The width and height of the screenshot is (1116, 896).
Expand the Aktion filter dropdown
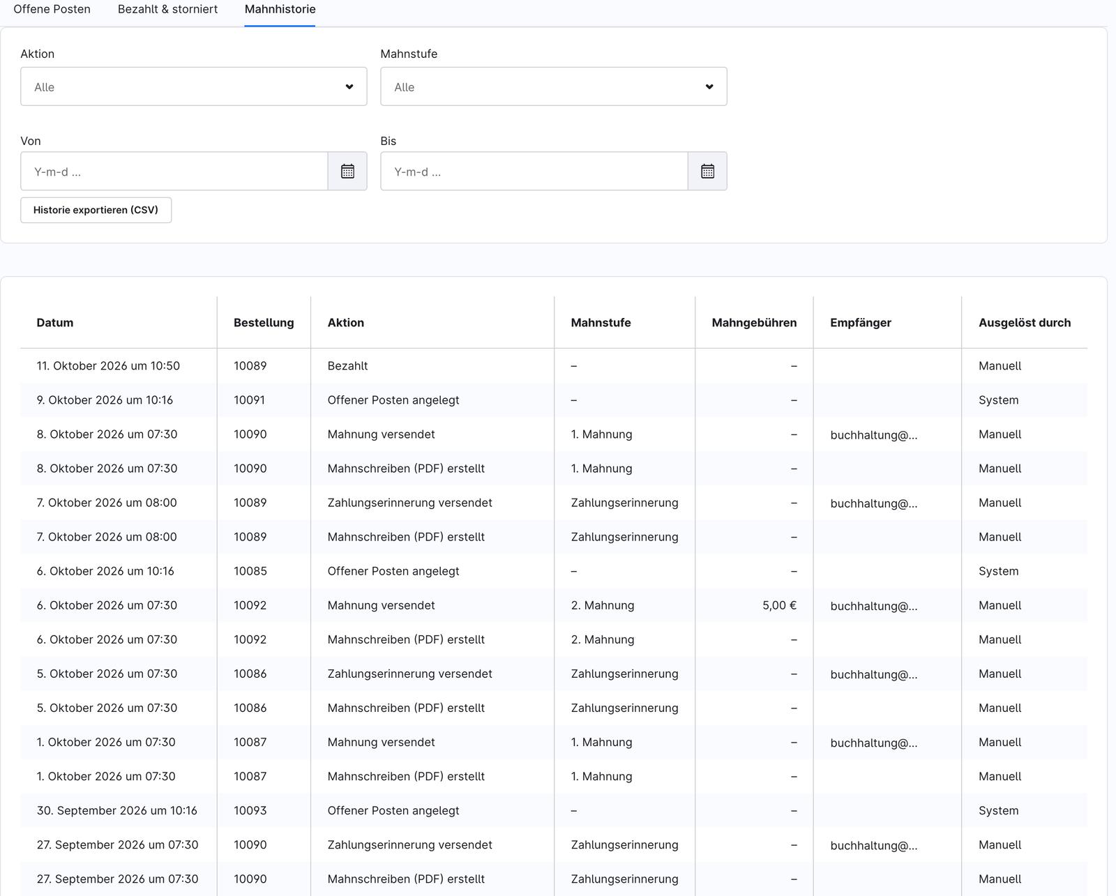click(x=194, y=86)
